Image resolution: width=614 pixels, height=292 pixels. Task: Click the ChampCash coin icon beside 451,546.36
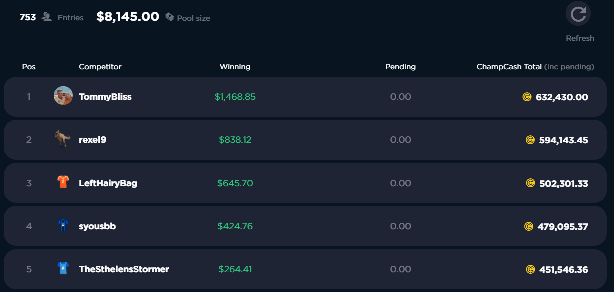(x=530, y=270)
